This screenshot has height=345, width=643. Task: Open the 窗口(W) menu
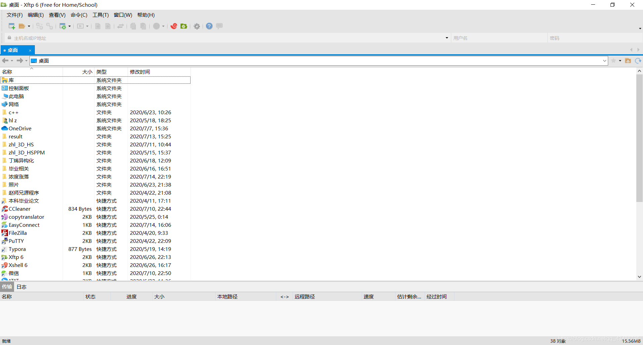pos(123,15)
